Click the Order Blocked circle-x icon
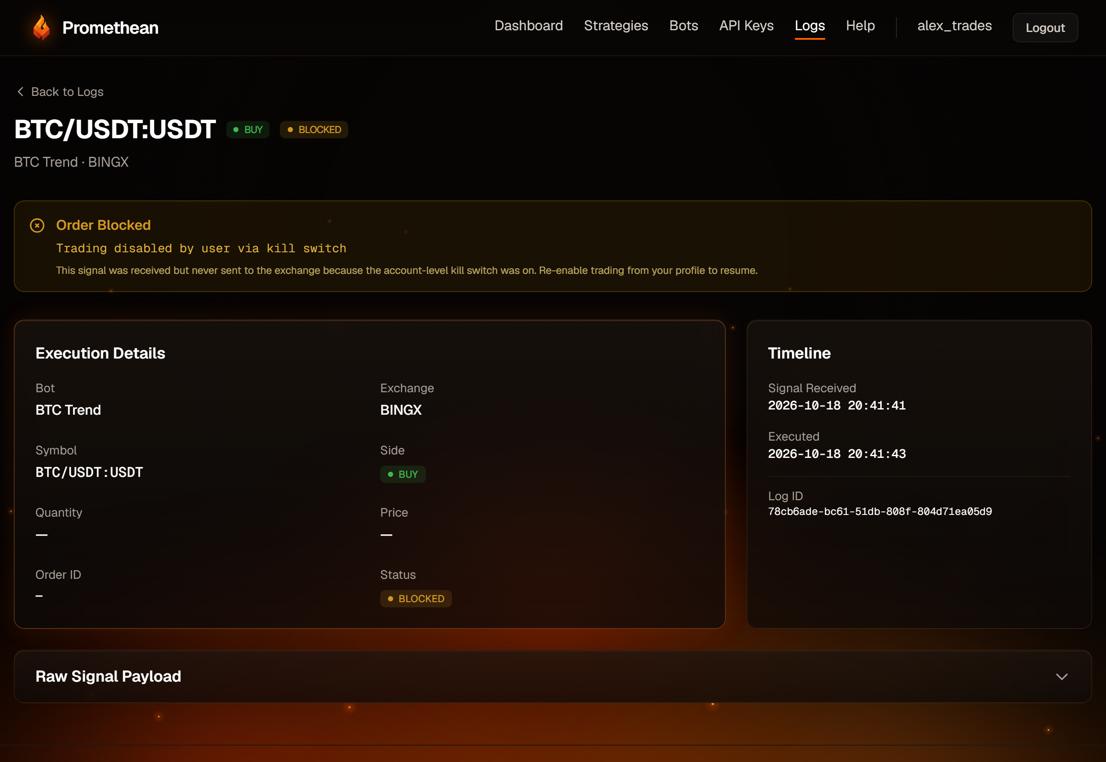1106x762 pixels. click(x=37, y=225)
